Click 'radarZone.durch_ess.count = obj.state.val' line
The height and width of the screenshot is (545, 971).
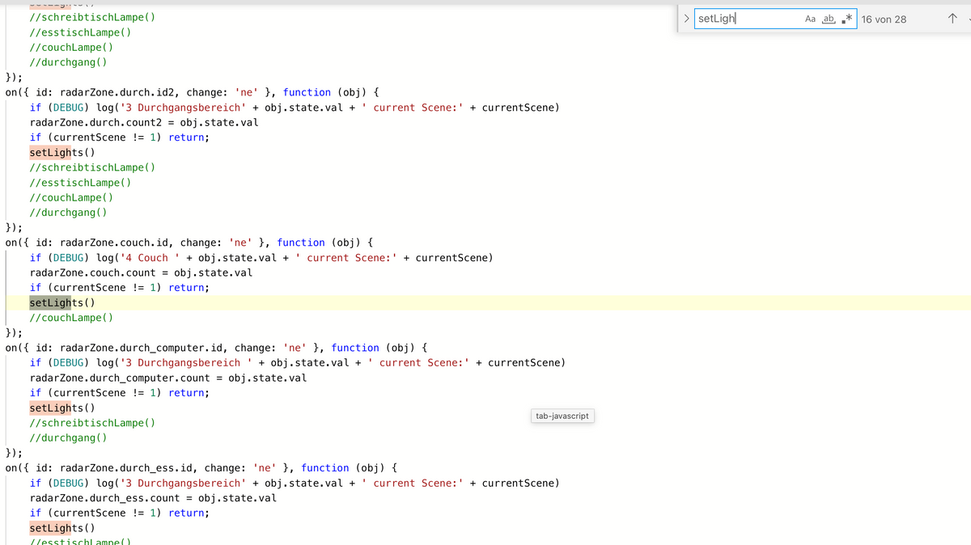click(x=153, y=498)
